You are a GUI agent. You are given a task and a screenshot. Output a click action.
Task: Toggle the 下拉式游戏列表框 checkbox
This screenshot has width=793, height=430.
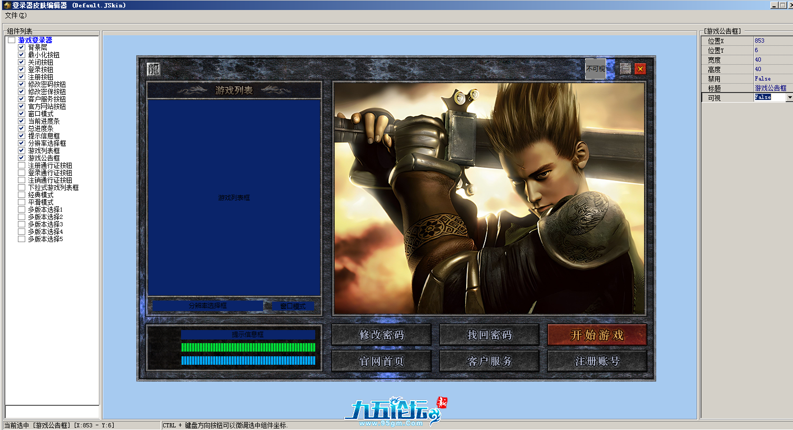pos(22,187)
